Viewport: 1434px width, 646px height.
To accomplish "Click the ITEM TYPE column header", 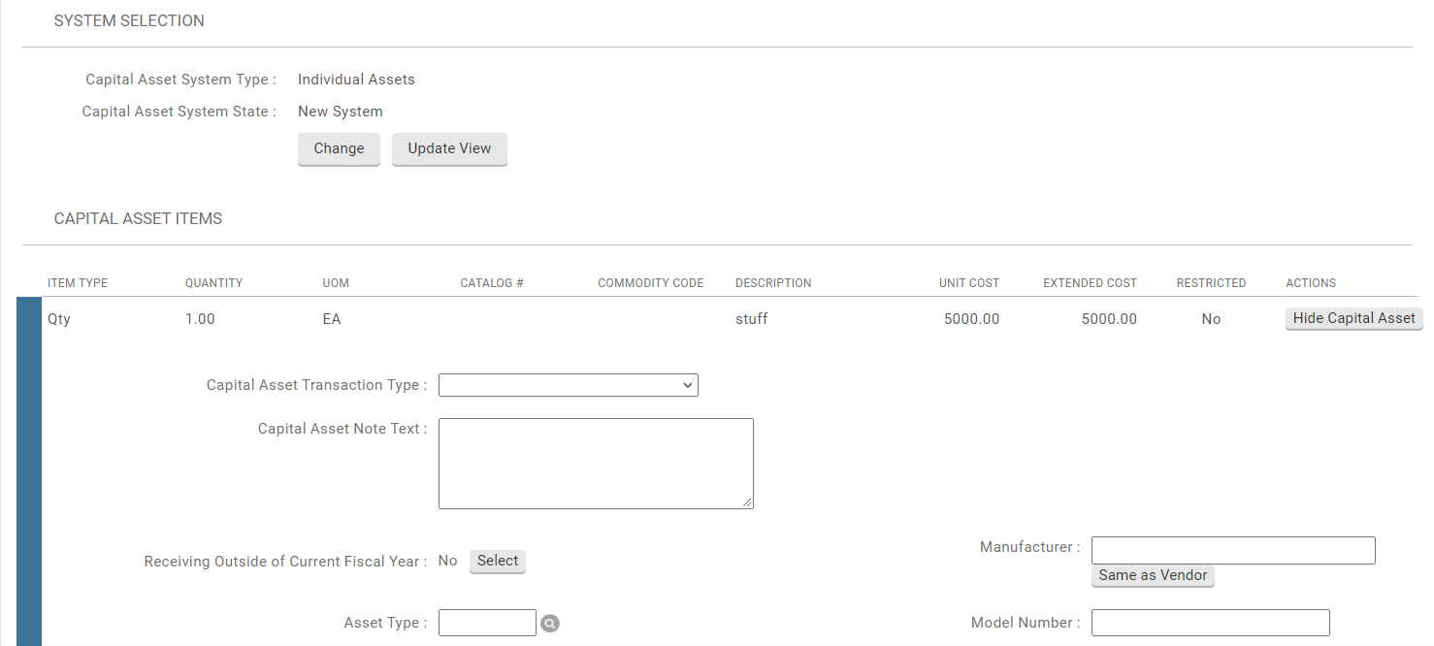I will click(78, 283).
